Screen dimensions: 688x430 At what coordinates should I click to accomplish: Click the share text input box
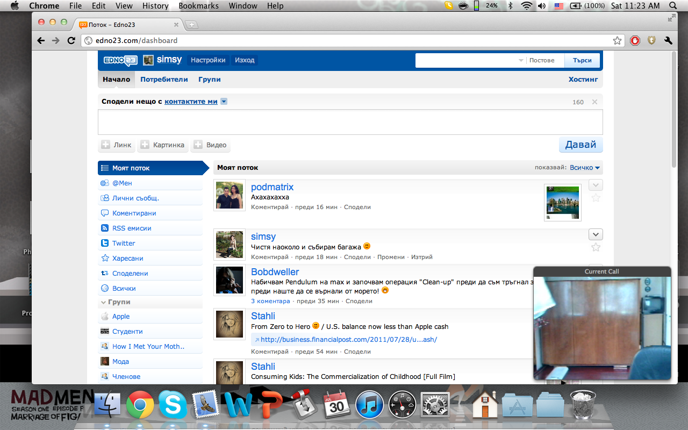pyautogui.click(x=350, y=122)
